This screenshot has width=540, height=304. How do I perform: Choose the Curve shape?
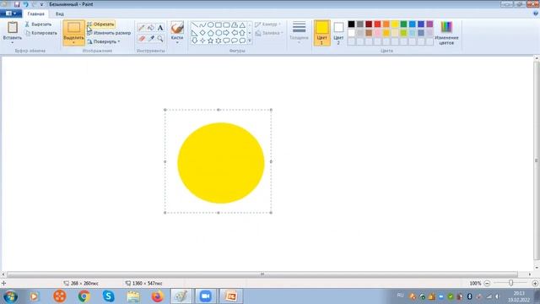(202, 24)
